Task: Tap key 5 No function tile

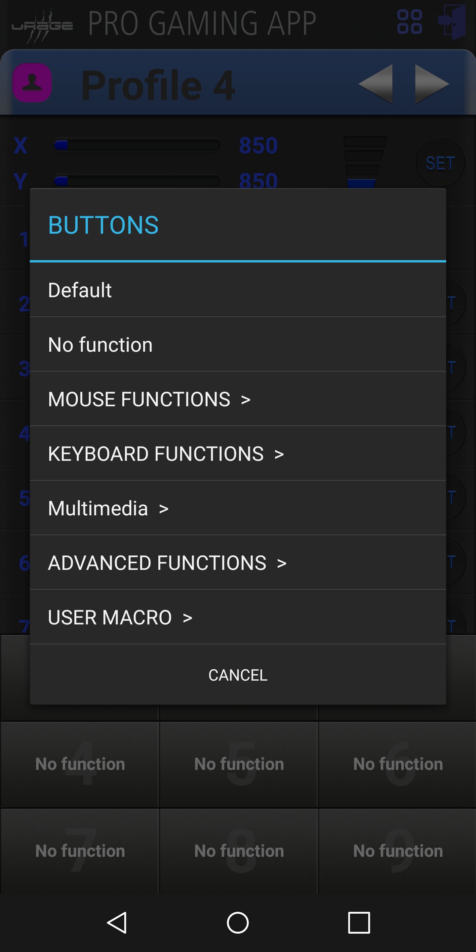Action: (239, 764)
